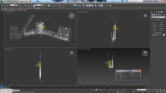Click the highlighted Select and Scale tool
This screenshot has width=166, height=93.
tap(34, 5)
